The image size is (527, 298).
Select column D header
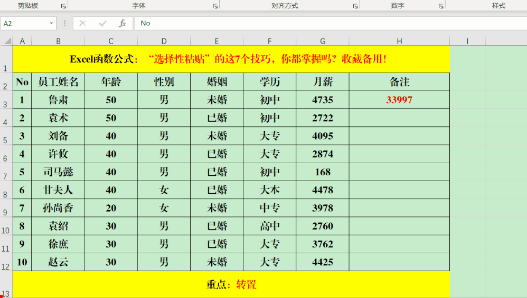[x=164, y=41]
